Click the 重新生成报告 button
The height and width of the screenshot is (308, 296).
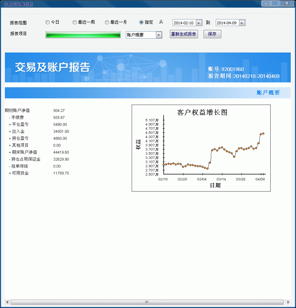[x=184, y=34]
